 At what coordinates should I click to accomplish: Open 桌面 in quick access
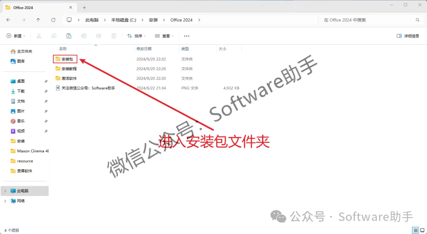pos(18,81)
